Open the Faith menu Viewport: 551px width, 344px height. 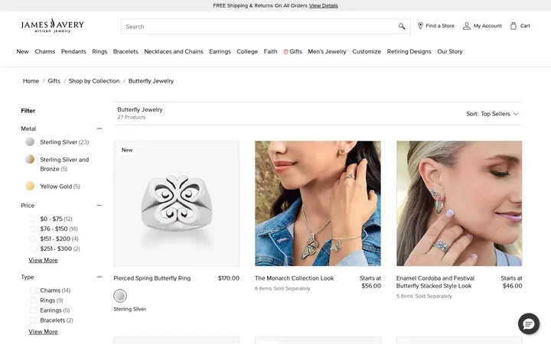point(271,51)
